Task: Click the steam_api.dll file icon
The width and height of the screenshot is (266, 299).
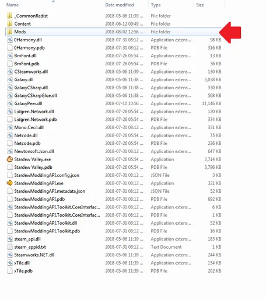Action: tap(10, 239)
